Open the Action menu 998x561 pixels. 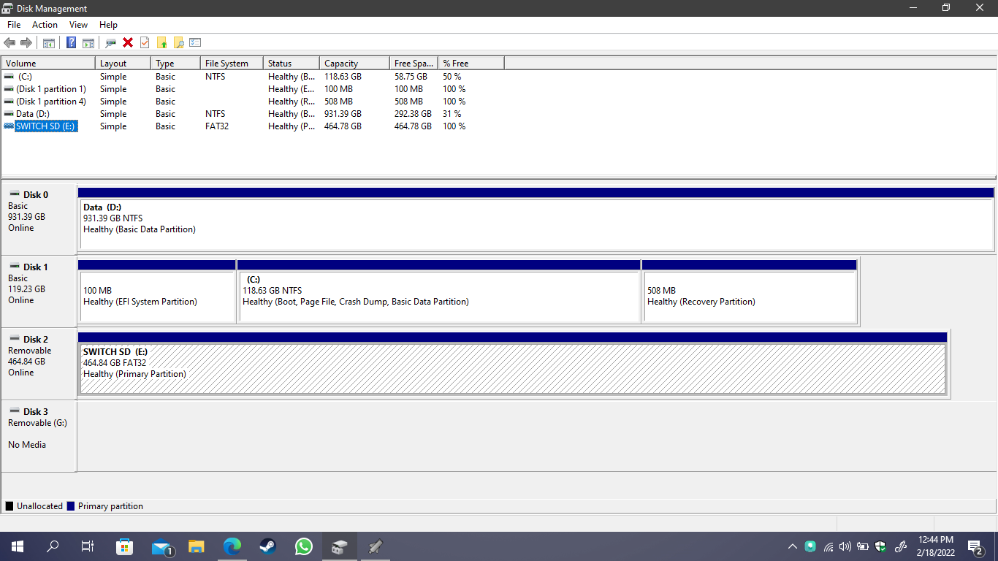[45, 25]
